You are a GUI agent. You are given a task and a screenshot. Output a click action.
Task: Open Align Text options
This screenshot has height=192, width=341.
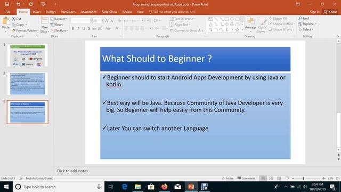click(180, 25)
